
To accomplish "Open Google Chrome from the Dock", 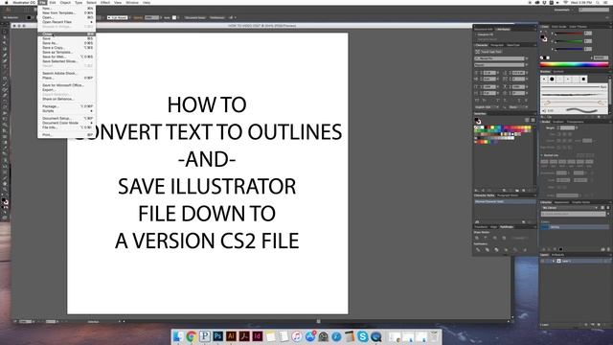I will click(192, 336).
